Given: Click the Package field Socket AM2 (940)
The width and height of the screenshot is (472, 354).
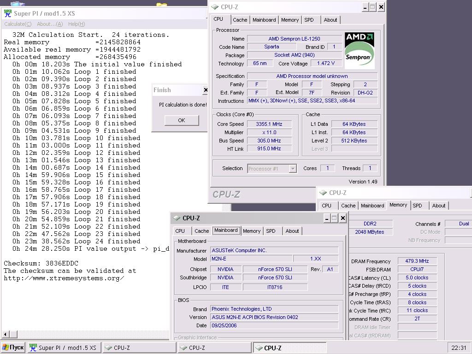Looking at the screenshot, I should [x=294, y=55].
